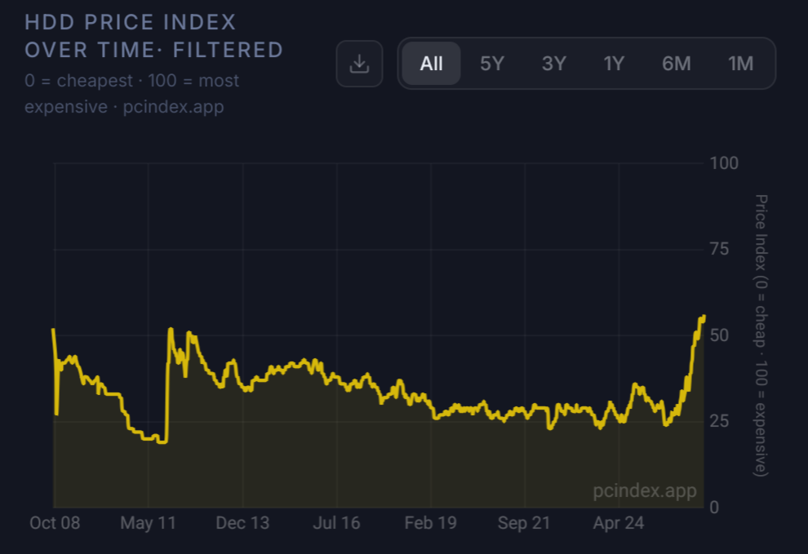Viewport: 808px width, 554px height.
Task: Switch to the 5Y range
Action: click(492, 64)
